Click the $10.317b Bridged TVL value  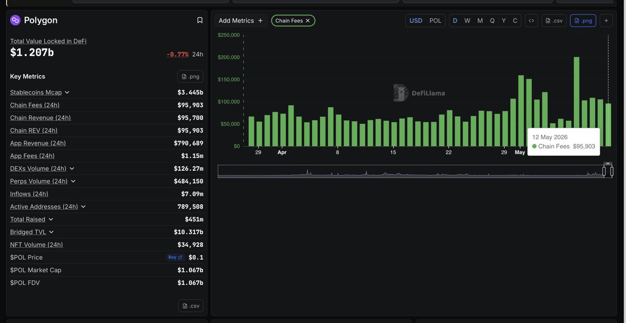(189, 232)
